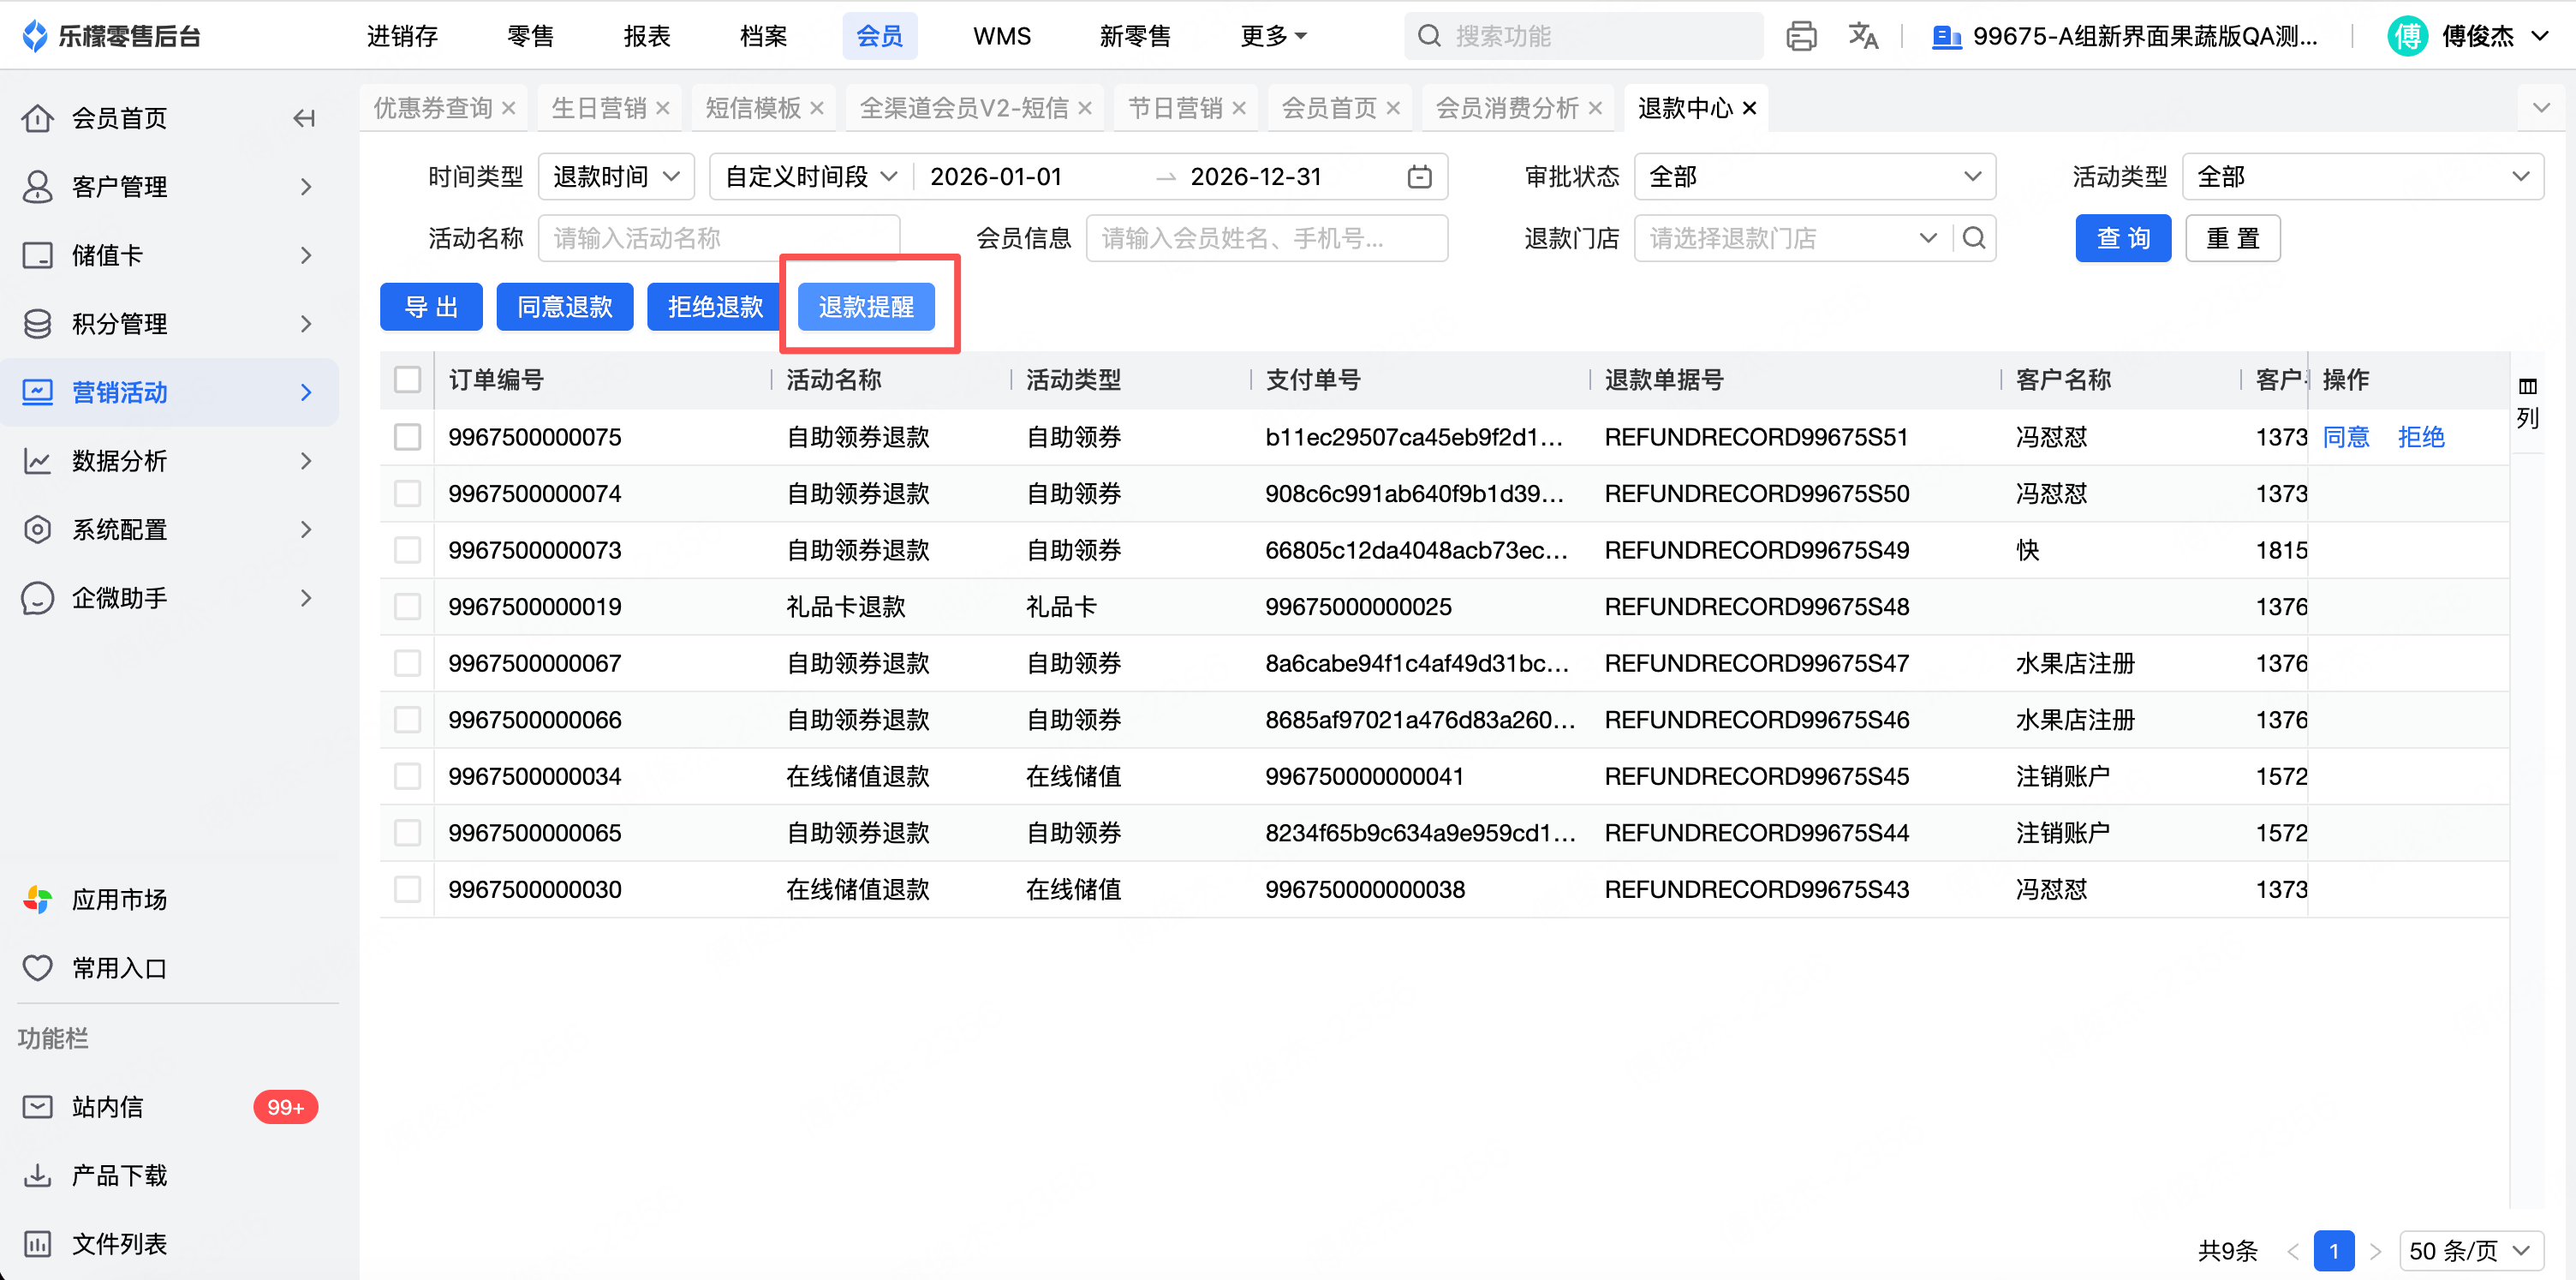Click 产品下载 download item
Screen dimensions: 2576x1280
coord(118,1175)
